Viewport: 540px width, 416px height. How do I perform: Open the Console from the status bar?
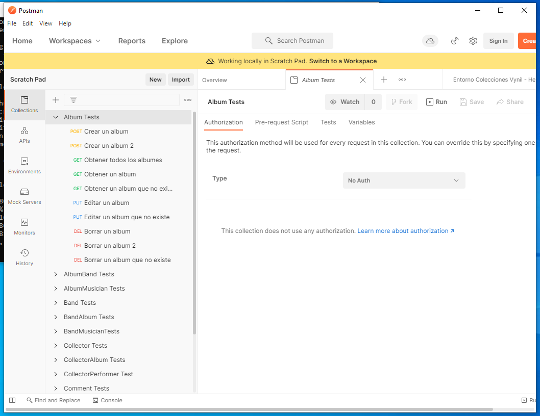[108, 400]
